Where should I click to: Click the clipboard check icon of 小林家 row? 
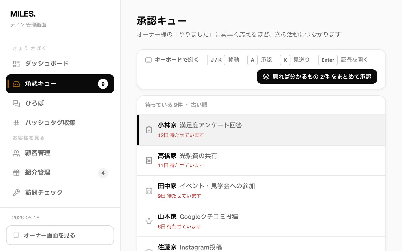149,130
